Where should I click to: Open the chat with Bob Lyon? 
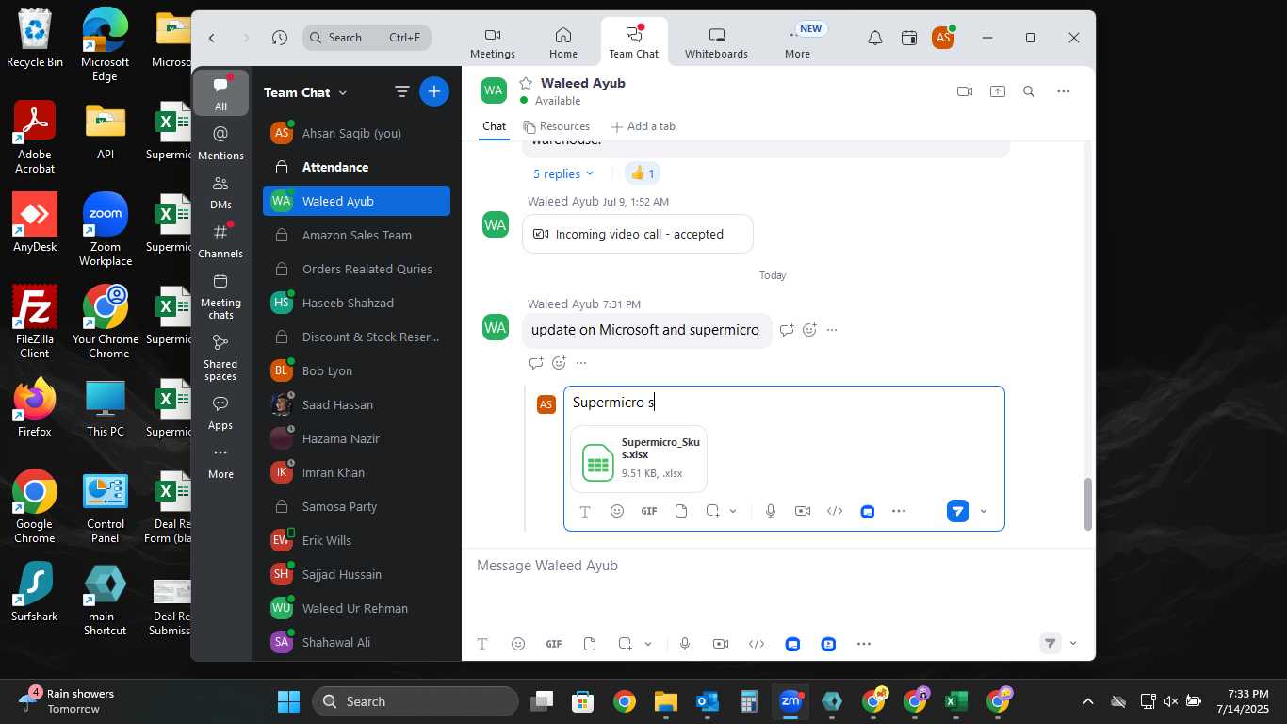(357, 370)
